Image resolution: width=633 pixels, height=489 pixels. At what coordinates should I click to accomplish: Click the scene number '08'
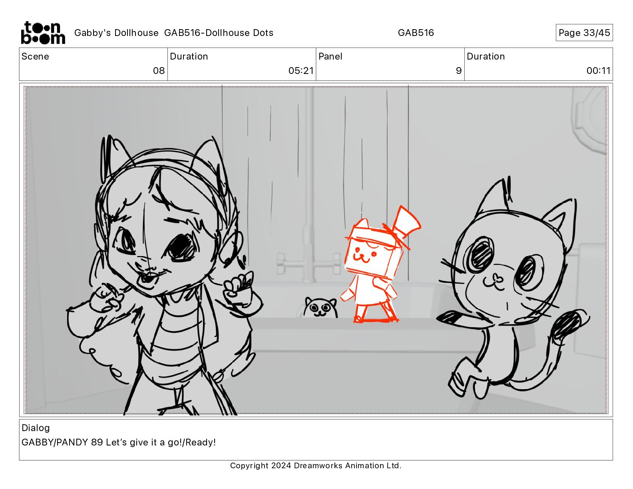point(159,71)
